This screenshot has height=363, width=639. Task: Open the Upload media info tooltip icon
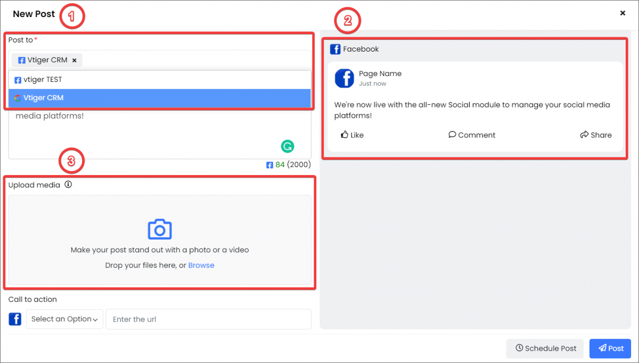tap(68, 185)
